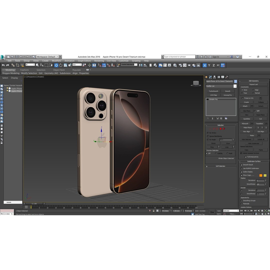Open Select by Name list icon
The height and width of the screenshot is (270, 270).
coord(42,65)
